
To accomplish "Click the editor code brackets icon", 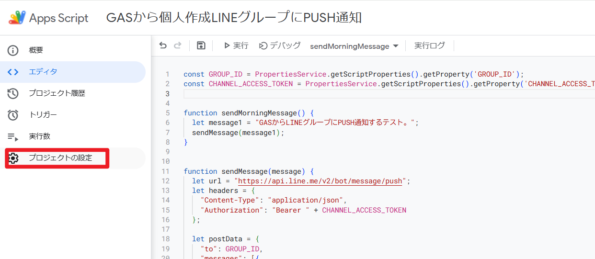I will pos(13,72).
